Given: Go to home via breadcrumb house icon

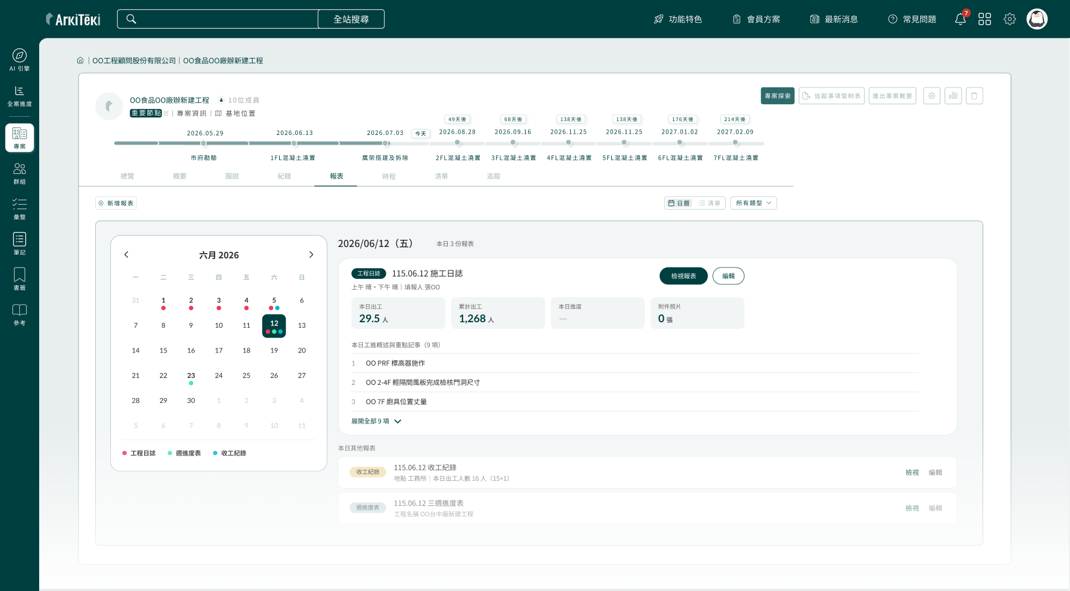Looking at the screenshot, I should [80, 60].
